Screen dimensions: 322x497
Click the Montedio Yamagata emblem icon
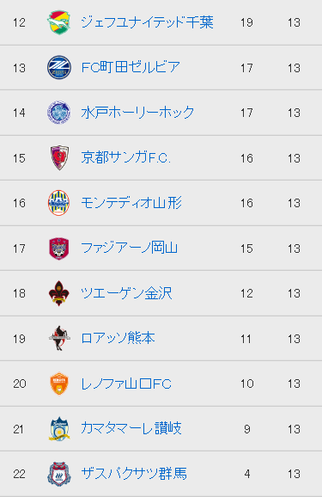[59, 203]
